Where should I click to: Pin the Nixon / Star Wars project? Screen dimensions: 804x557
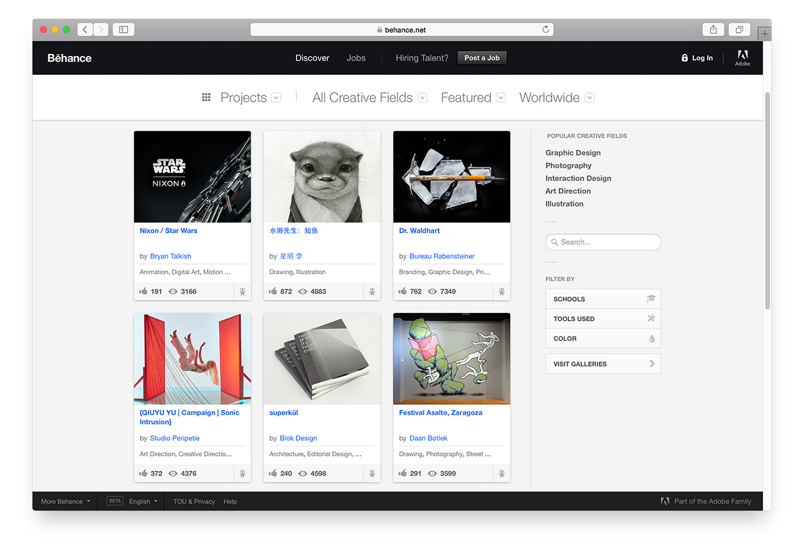[242, 292]
